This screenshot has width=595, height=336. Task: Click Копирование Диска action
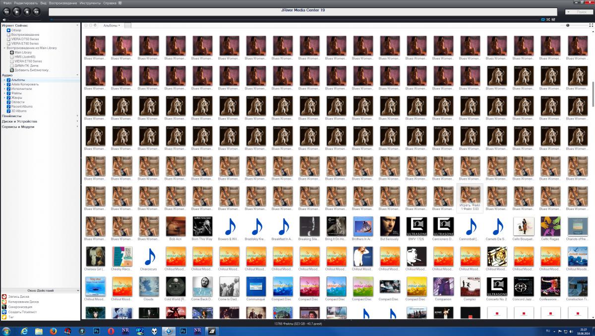[x=20, y=301]
